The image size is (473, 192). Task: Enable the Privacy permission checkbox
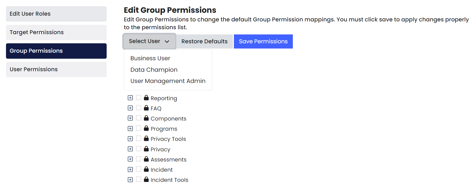coord(138,149)
